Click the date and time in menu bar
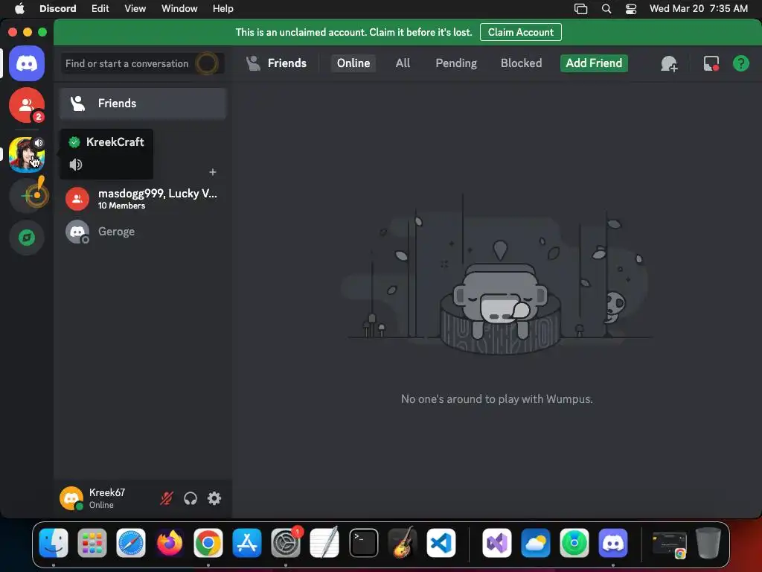The height and width of the screenshot is (572, 762). coord(698,9)
